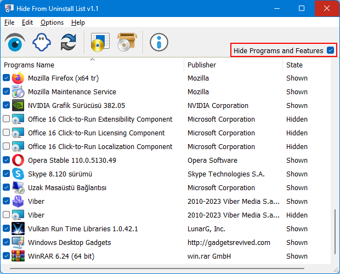Open the Options menu

52,22
